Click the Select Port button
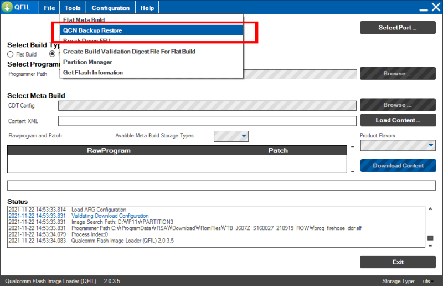 click(x=398, y=28)
